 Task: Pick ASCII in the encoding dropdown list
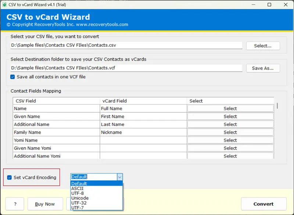click(77, 189)
